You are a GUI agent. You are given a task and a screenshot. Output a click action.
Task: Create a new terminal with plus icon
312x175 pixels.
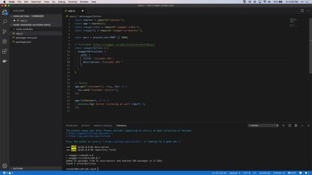coord(283,125)
